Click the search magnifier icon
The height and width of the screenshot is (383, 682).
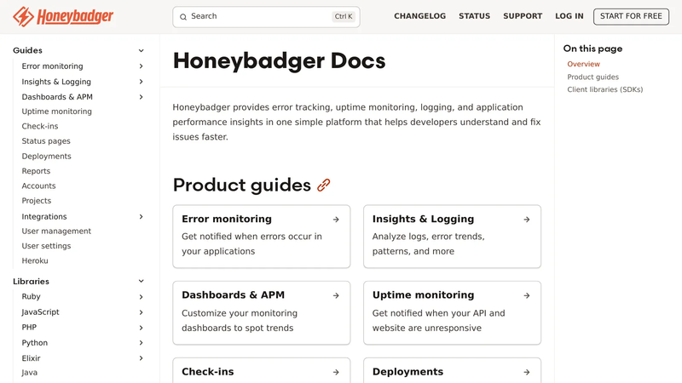[x=183, y=16]
